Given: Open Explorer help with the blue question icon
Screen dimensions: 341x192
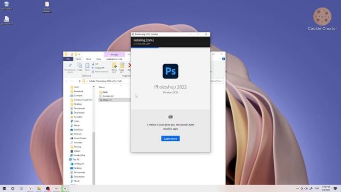Looking at the screenshot, I should [223, 59].
